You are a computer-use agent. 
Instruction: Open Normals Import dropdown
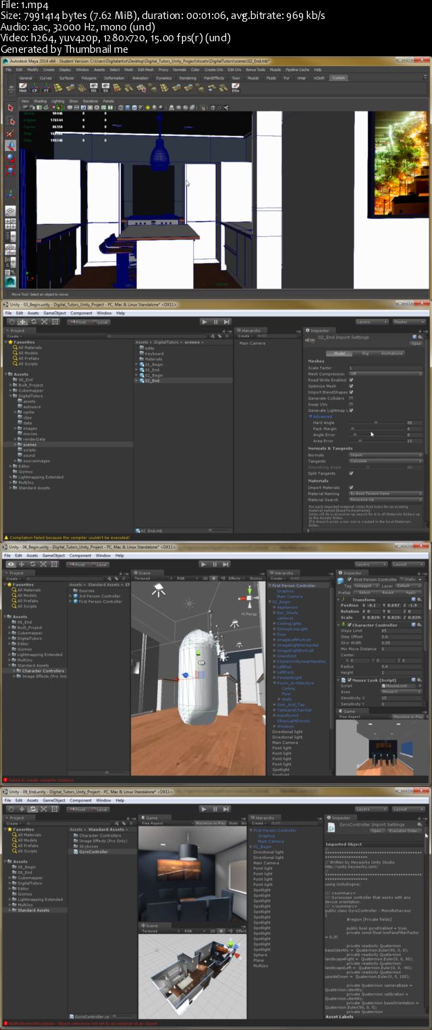[x=385, y=455]
